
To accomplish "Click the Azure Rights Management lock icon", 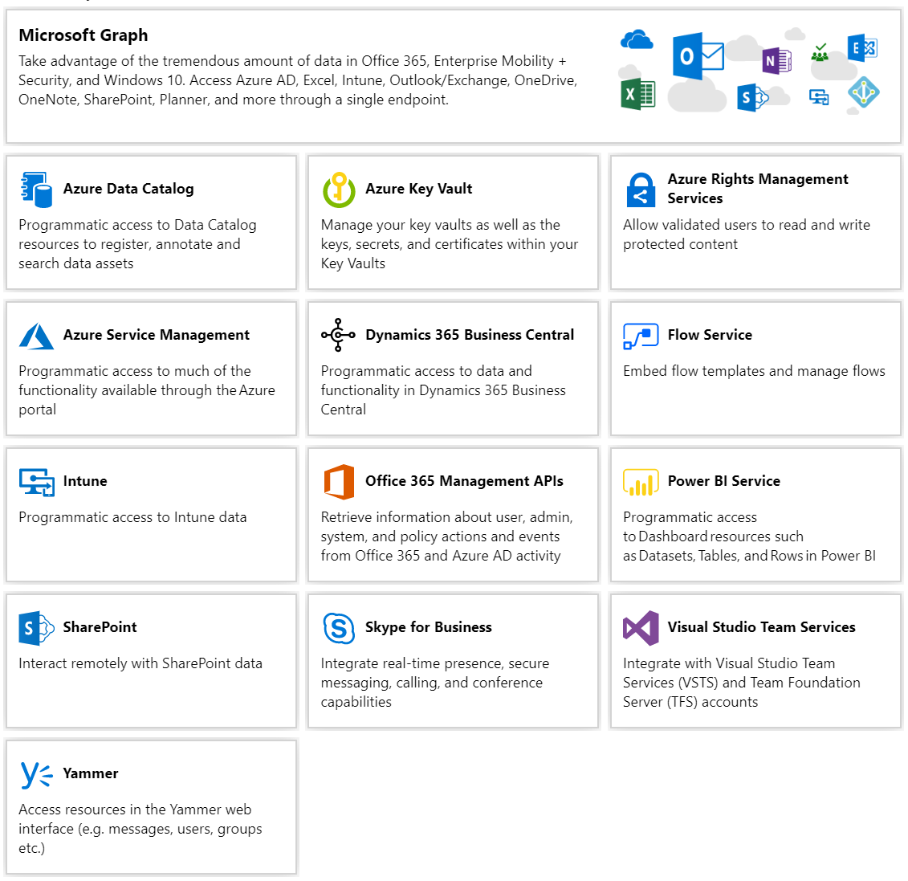I will [641, 190].
